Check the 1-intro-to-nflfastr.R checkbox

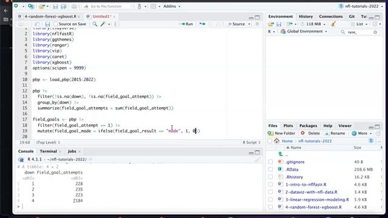(270, 184)
